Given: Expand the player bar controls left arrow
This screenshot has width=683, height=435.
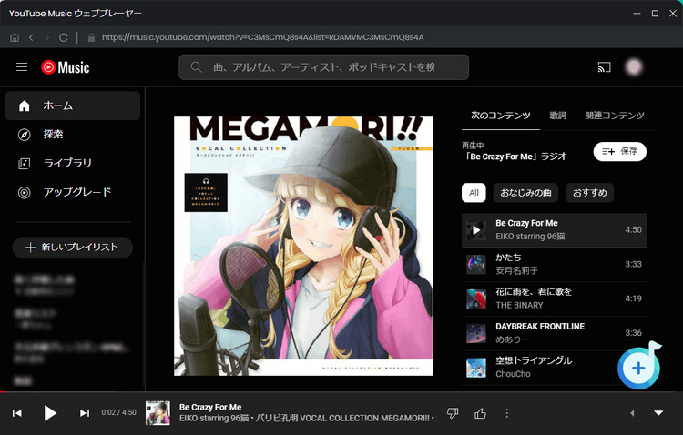Looking at the screenshot, I should 632,413.
